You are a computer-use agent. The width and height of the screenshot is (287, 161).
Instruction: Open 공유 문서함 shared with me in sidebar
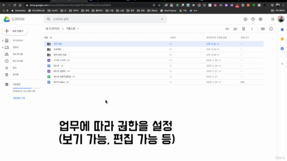tap(18, 54)
